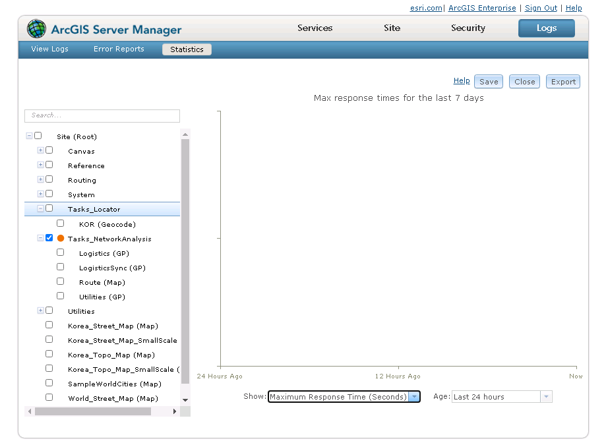Uncheck the Tasks_NetworkAnalysis checkbox

click(49, 238)
